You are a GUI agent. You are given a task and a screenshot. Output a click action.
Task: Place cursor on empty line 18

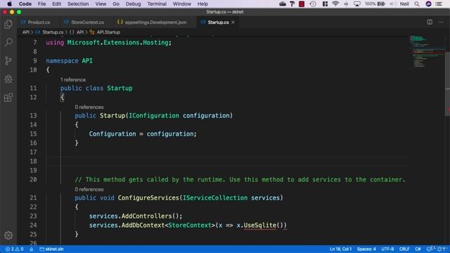coord(226,161)
